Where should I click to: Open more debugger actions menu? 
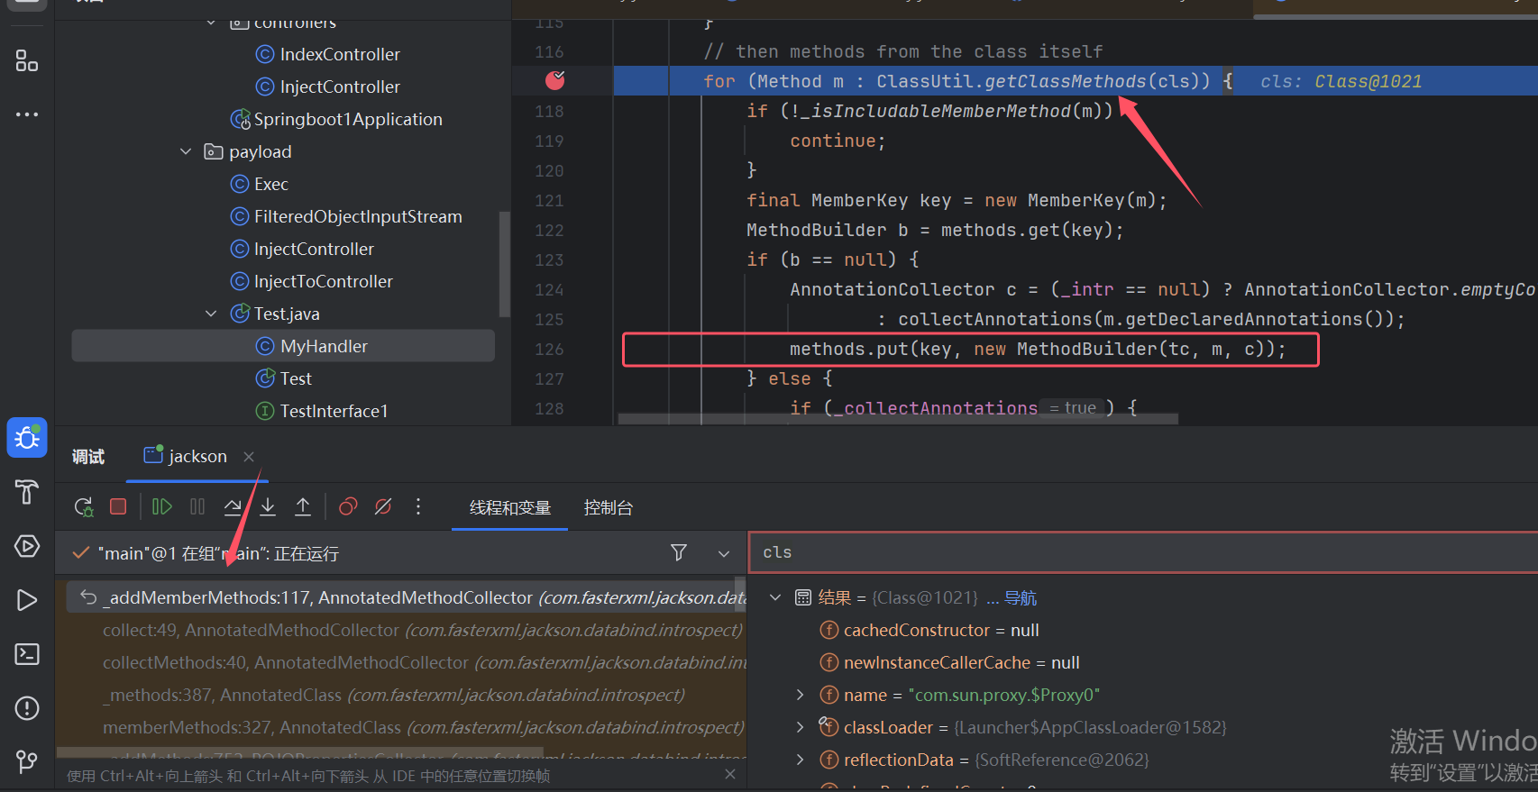[418, 506]
